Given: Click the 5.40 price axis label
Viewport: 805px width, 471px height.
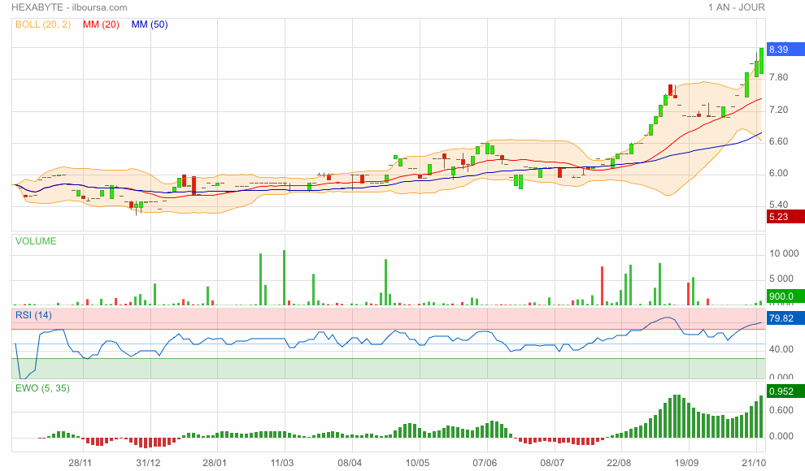Looking at the screenshot, I should pyautogui.click(x=778, y=205).
